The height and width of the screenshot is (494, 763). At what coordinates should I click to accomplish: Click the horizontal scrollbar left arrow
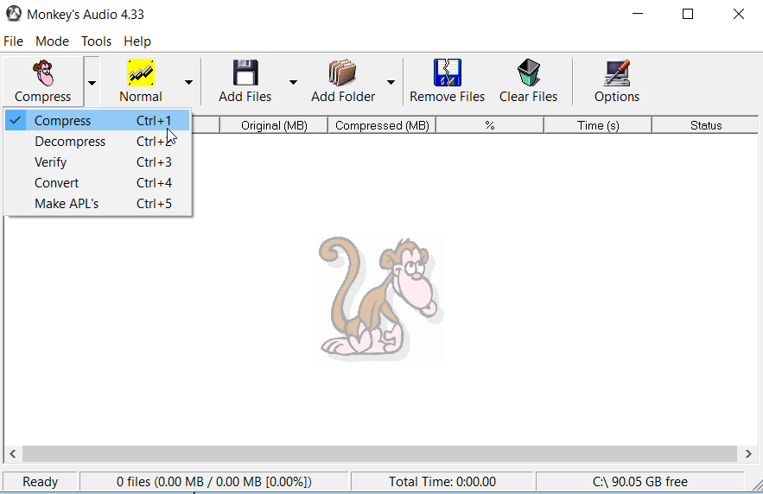pyautogui.click(x=13, y=453)
